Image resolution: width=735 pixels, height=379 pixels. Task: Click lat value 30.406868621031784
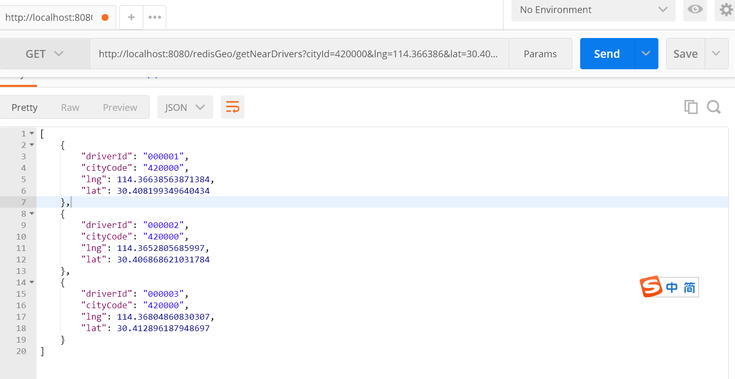click(163, 259)
